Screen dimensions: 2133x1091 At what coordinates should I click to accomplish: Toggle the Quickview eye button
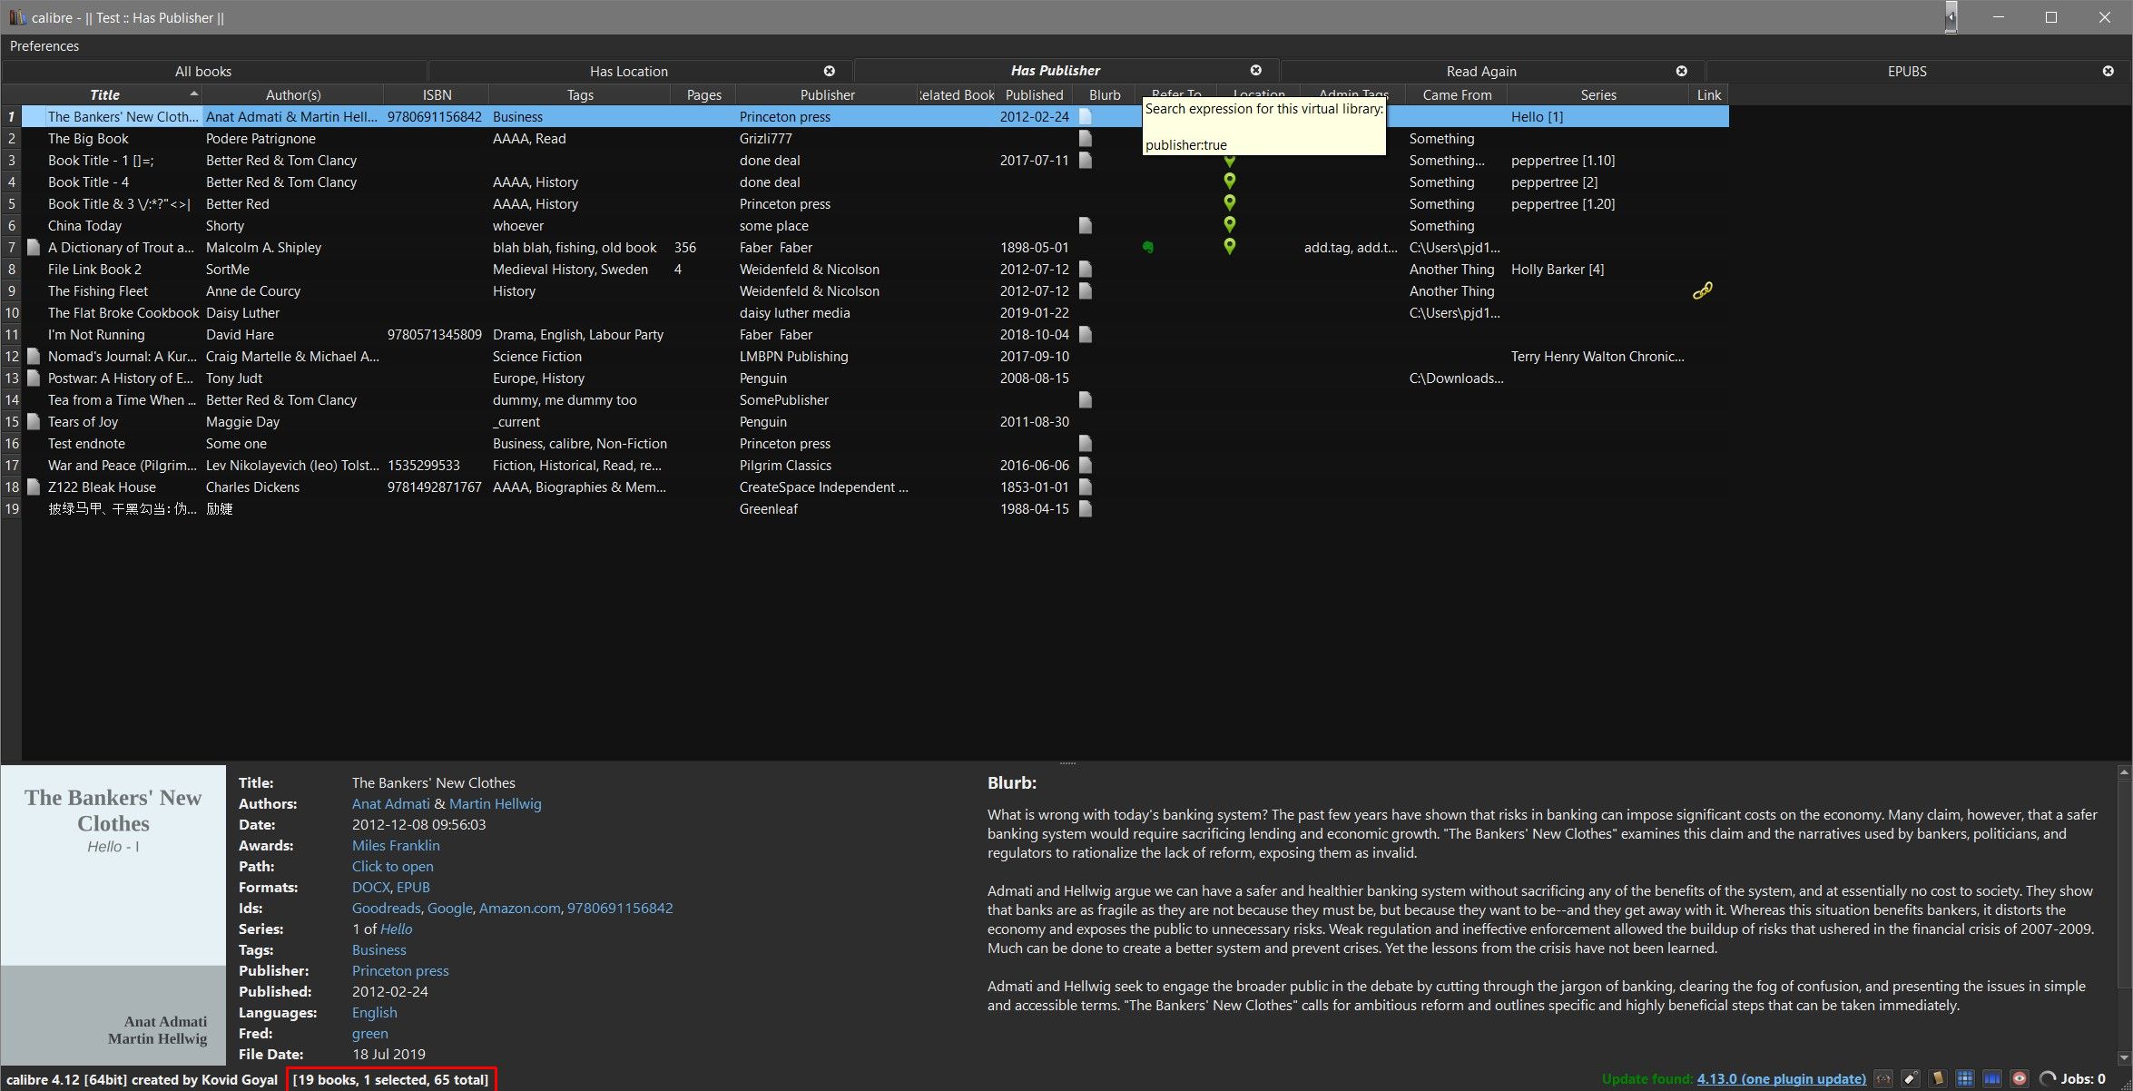point(2020,1078)
